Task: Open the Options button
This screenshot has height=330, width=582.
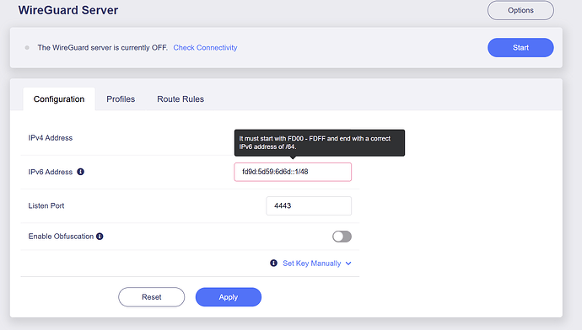Action: (x=520, y=10)
